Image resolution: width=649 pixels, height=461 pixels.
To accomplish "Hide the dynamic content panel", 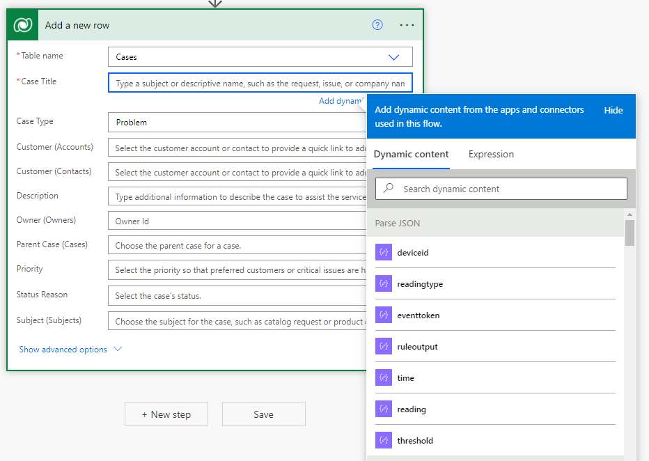I will tap(613, 111).
